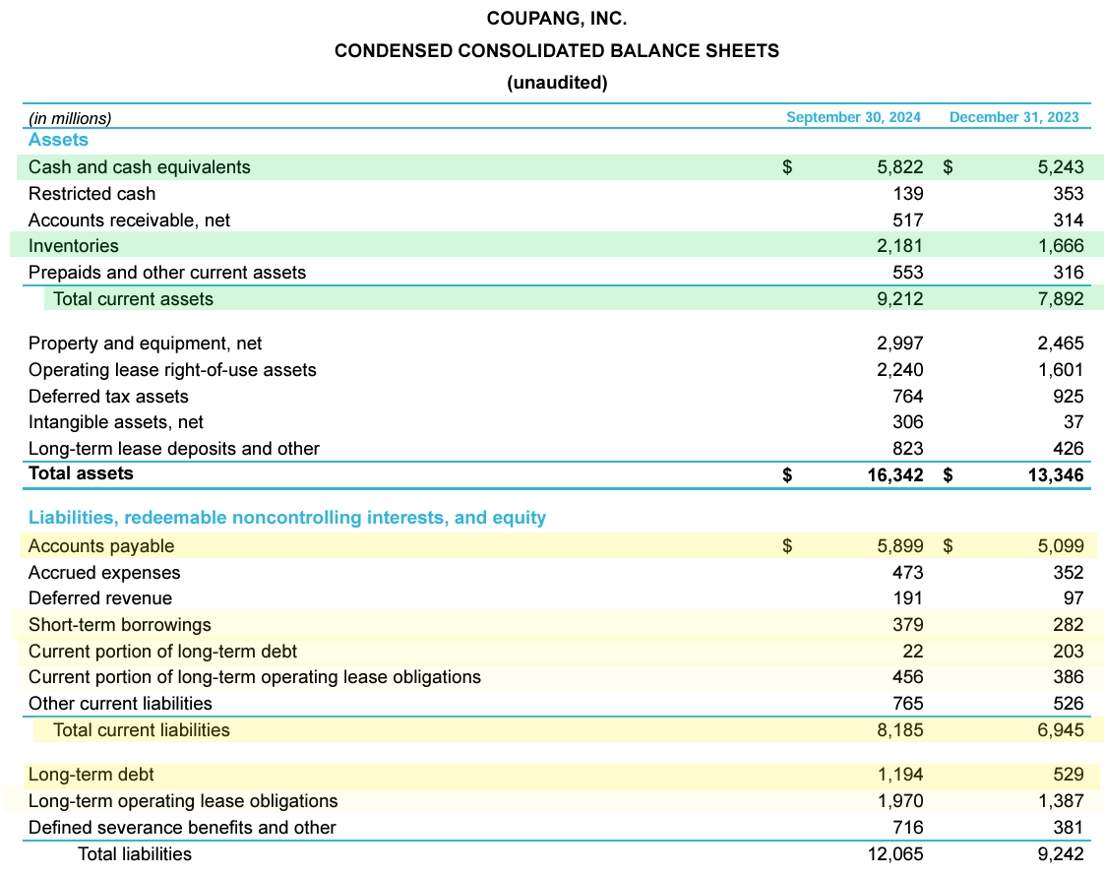
Task: Click 'Current portion of long-term operating lease obligations'
Action: point(255,677)
